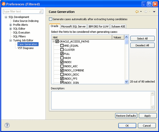The width and height of the screenshot is (159, 132).
Task: Click the Preferences window title icon
Action: click(4, 4)
